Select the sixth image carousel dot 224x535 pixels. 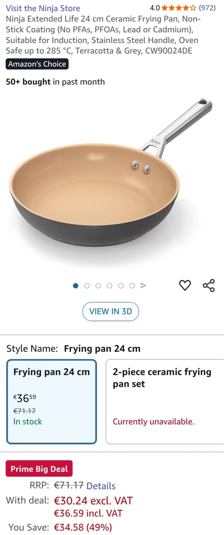(132, 286)
